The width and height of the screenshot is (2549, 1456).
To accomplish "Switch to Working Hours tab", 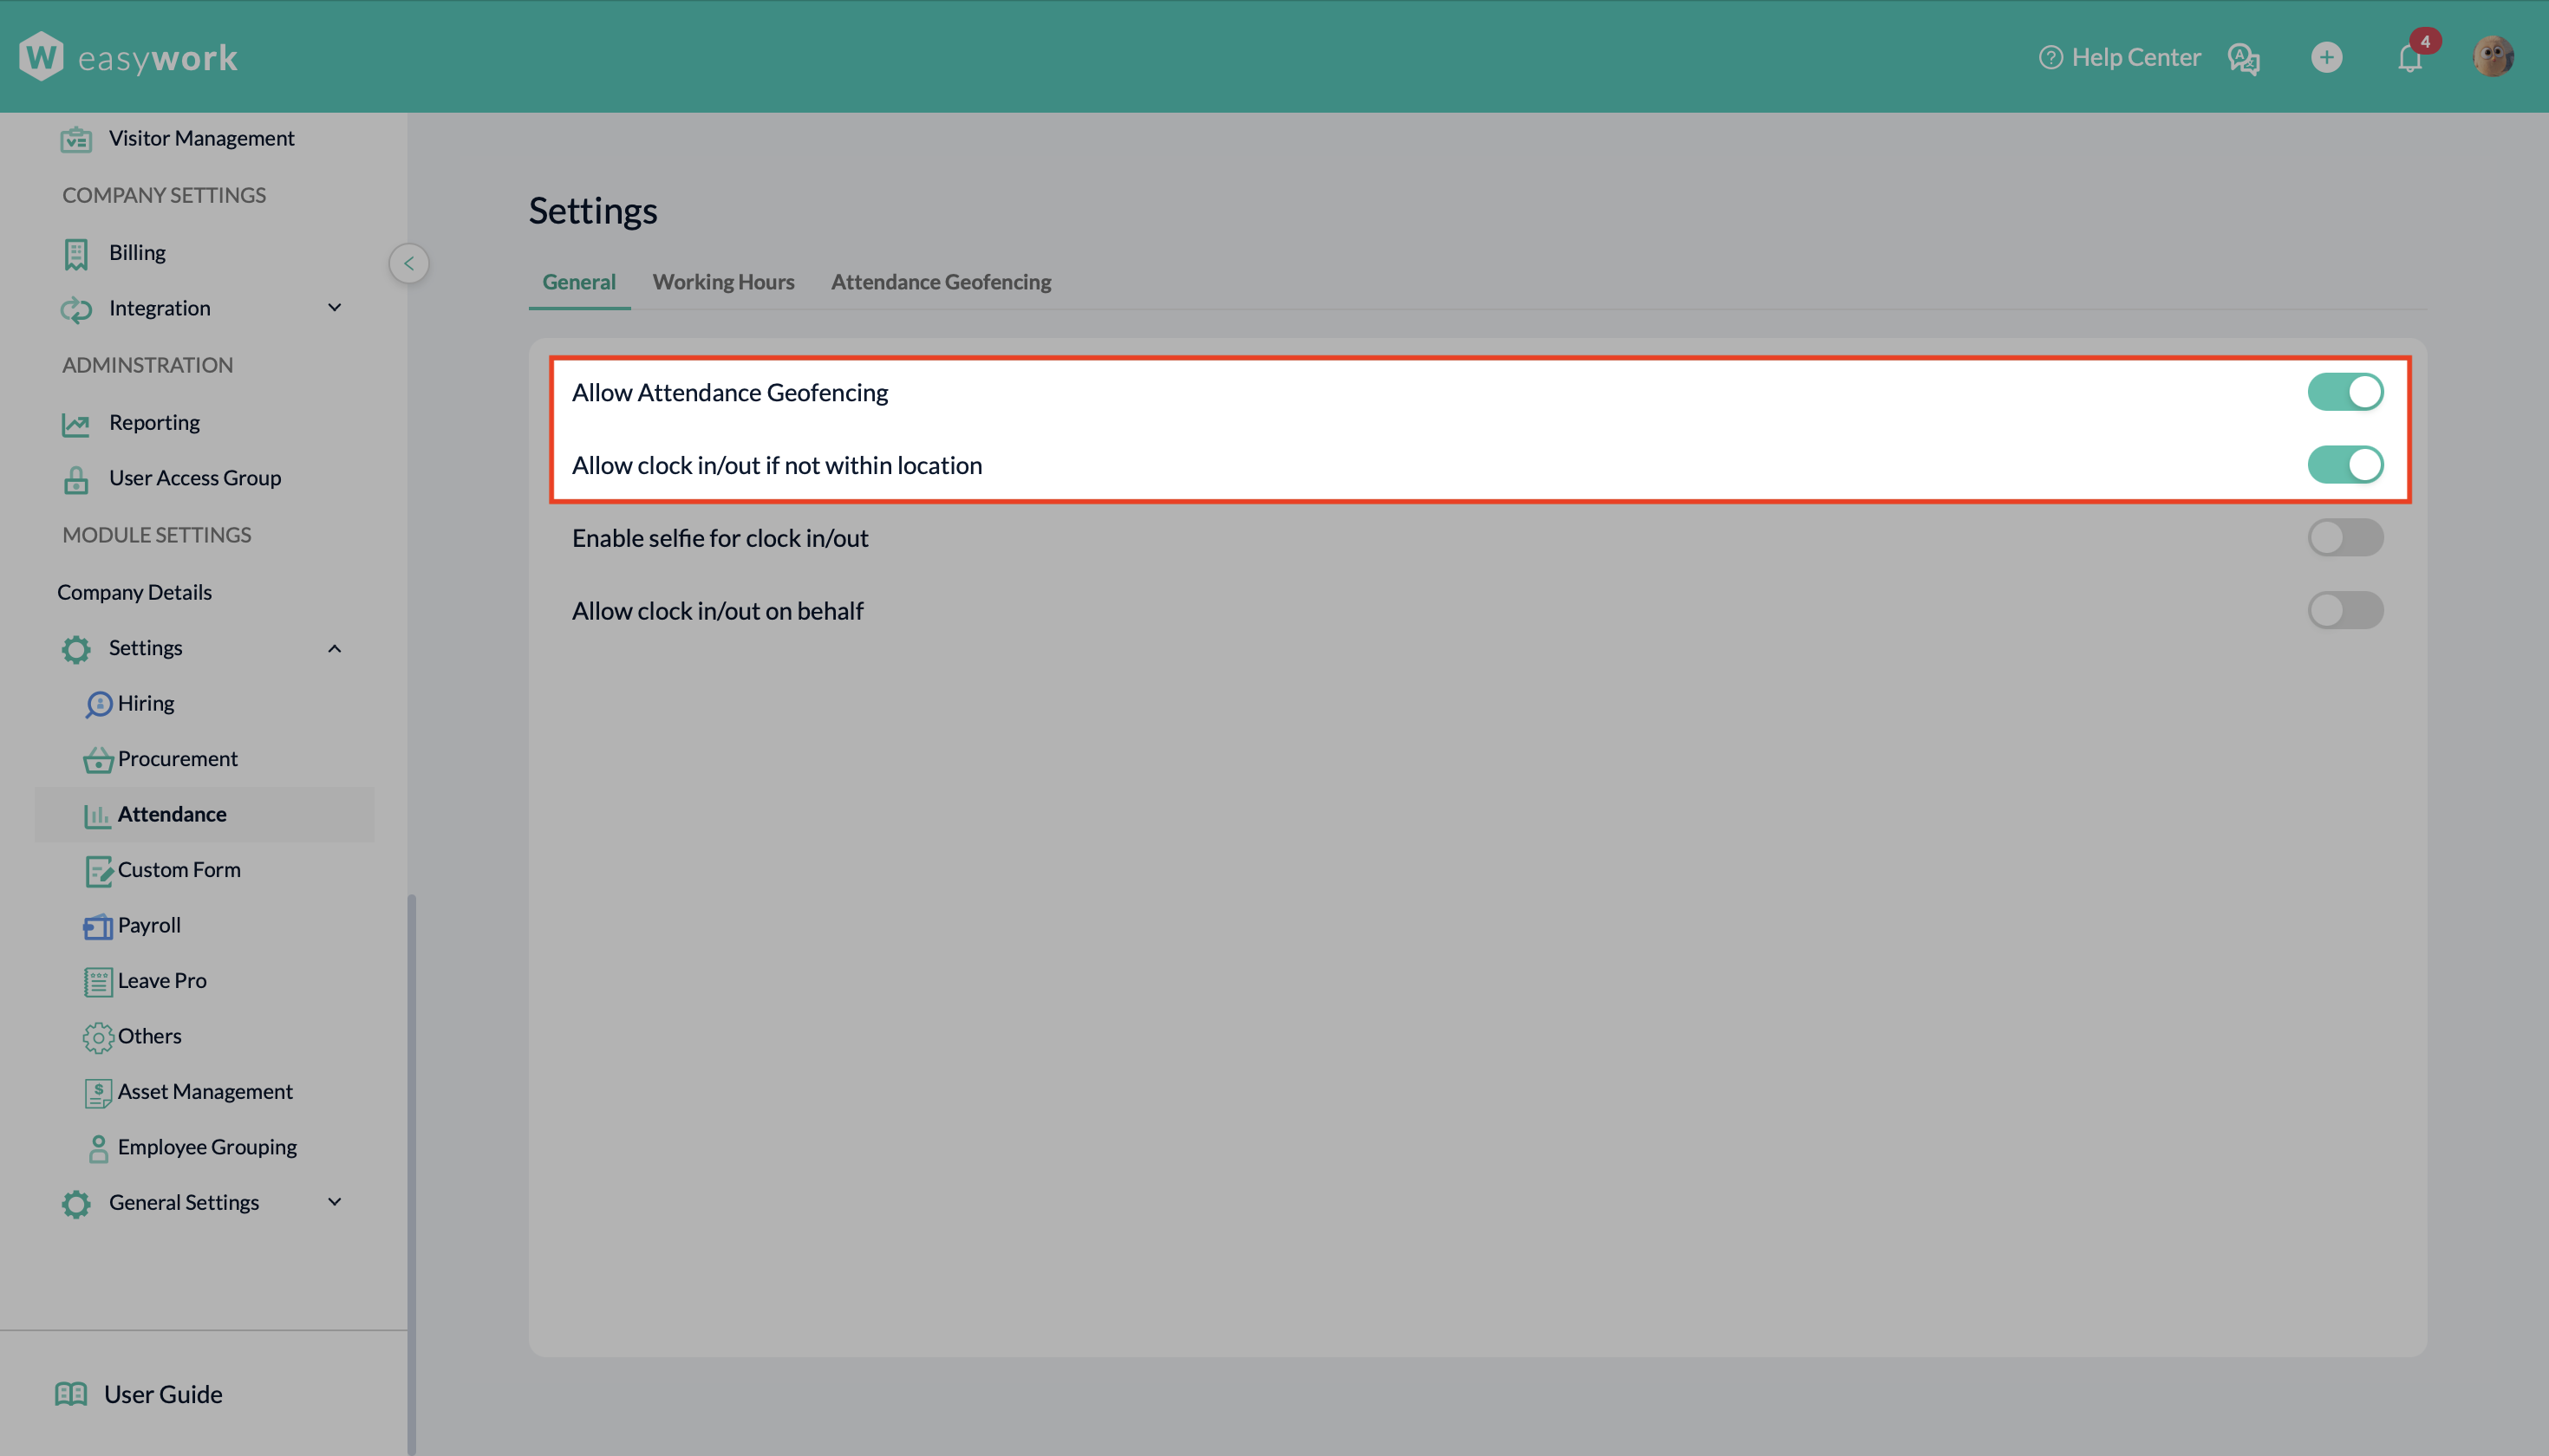I will click(x=723, y=282).
